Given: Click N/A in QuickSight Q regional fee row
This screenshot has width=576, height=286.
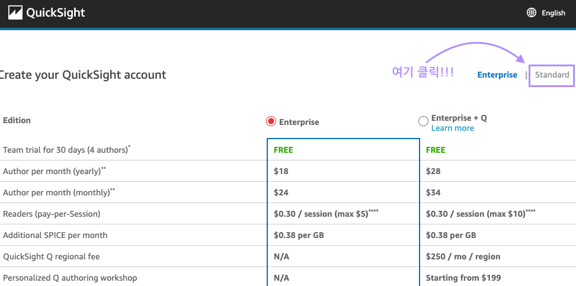Looking at the screenshot, I should (x=281, y=256).
